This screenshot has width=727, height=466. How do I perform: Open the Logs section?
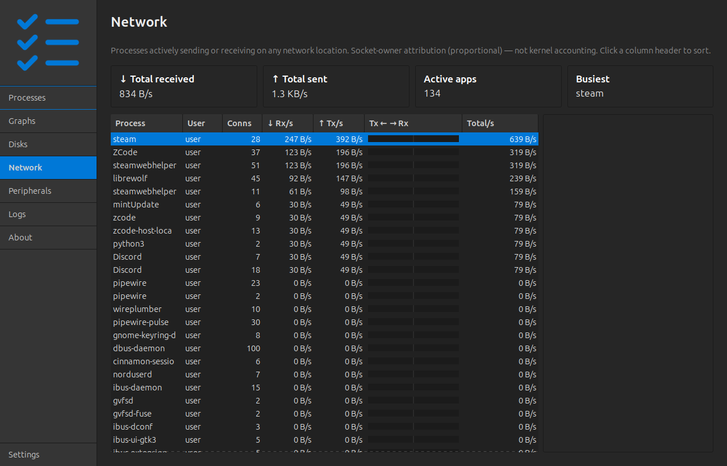[x=48, y=214]
